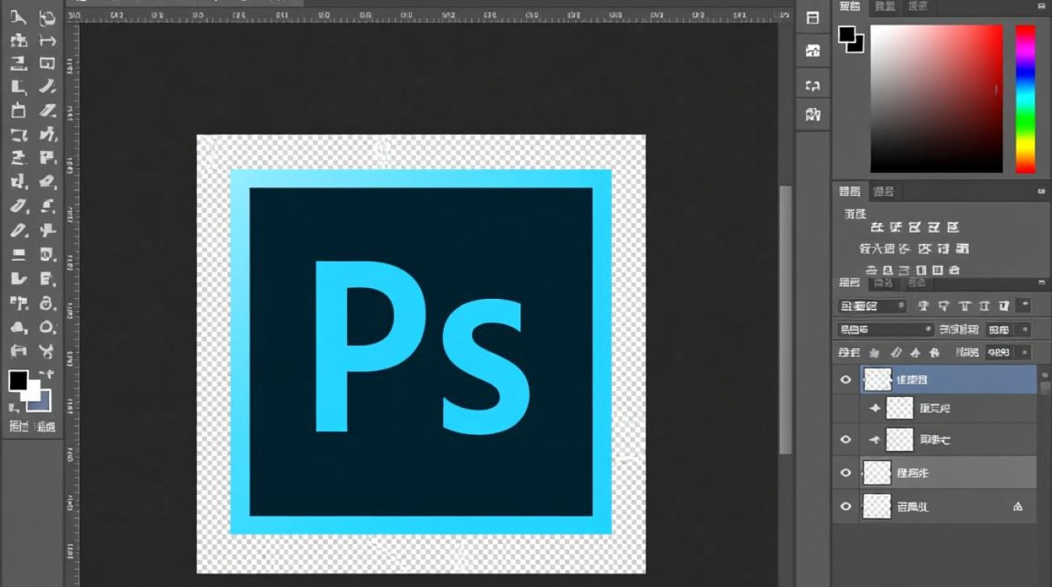Click the letter P in the canvas logo
This screenshot has width=1052, height=587.
tap(371, 346)
